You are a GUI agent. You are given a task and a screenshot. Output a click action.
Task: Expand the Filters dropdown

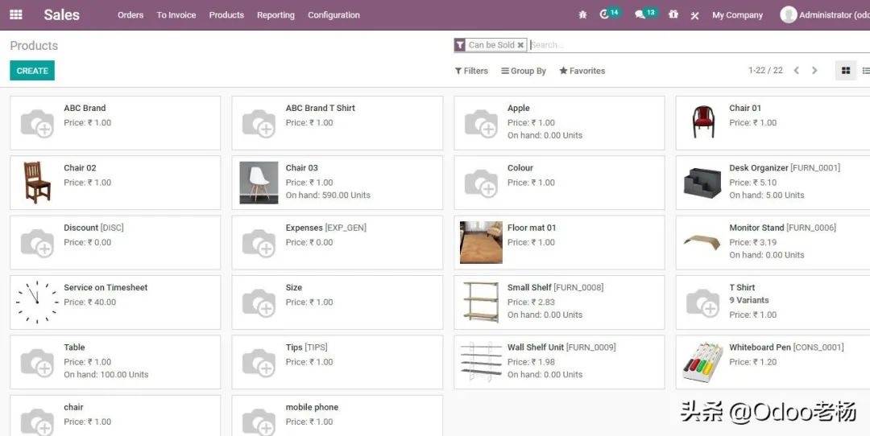[471, 71]
